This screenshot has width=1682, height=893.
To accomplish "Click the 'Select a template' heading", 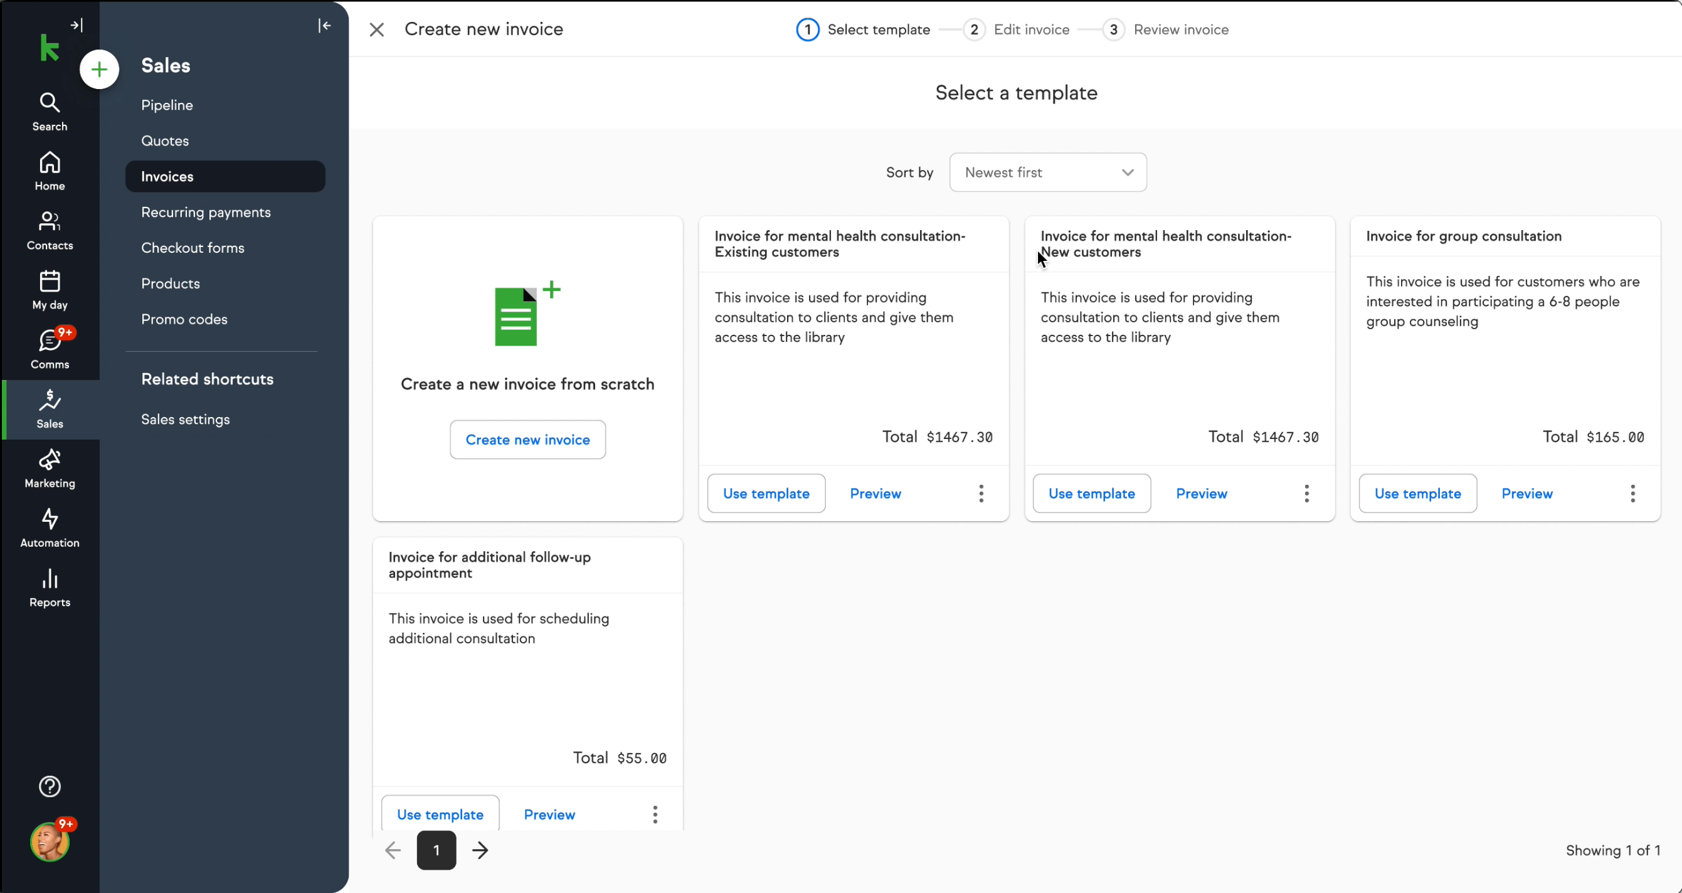I will [1016, 93].
